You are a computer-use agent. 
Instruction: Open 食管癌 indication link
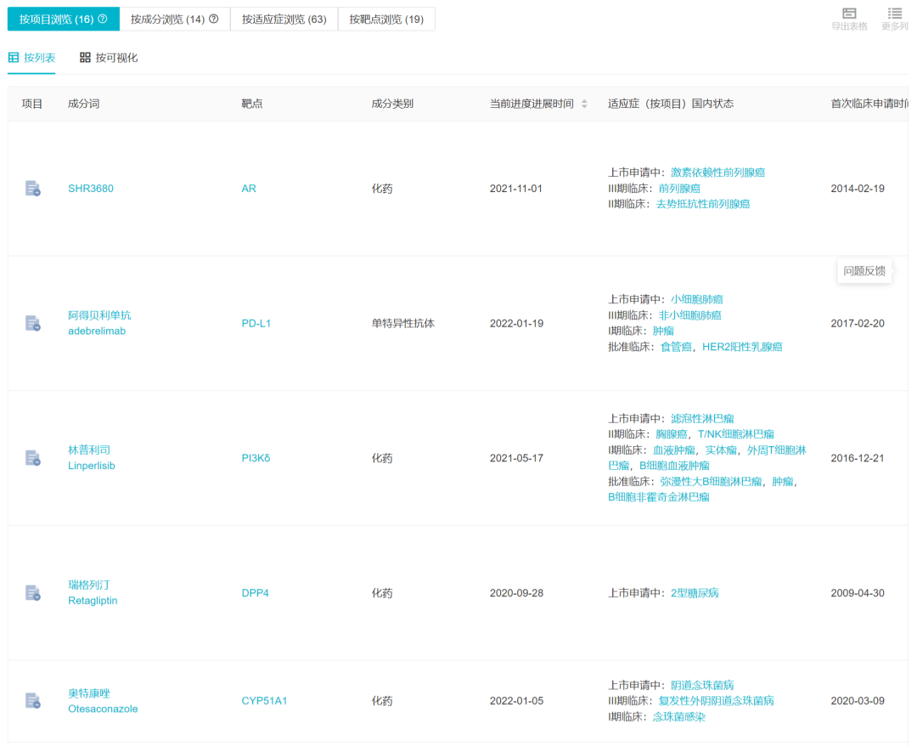tap(676, 348)
